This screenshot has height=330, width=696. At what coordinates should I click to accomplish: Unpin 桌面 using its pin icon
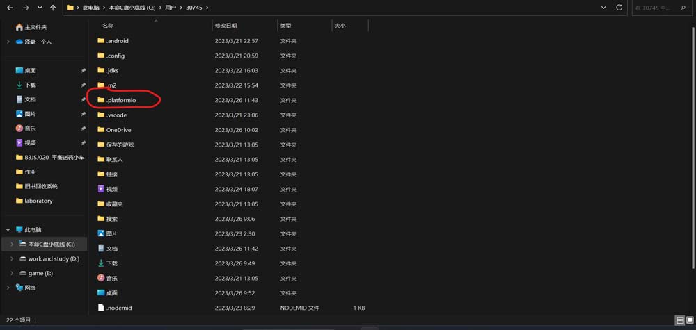[x=84, y=71]
